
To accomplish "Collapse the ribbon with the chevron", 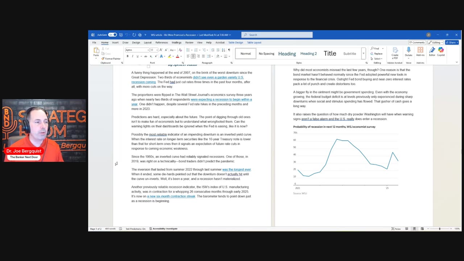I will 457,62.
